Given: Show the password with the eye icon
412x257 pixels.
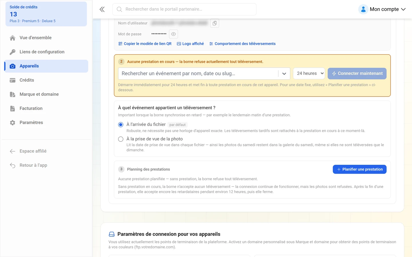Looking at the screenshot, I should pos(173,34).
